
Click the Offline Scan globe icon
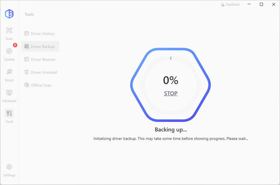click(x=27, y=85)
